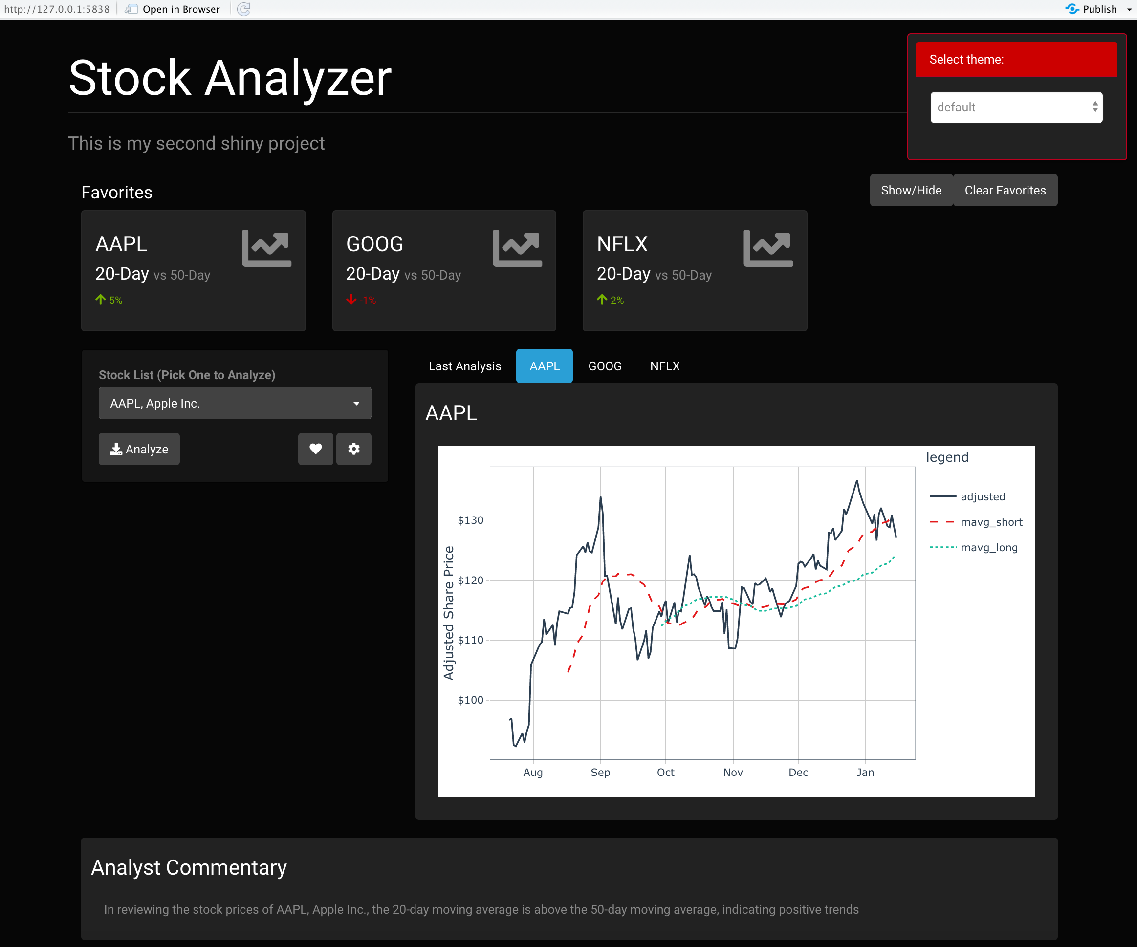Click the URL http://127.0.0.1:5838
The height and width of the screenshot is (947, 1137).
coord(57,9)
